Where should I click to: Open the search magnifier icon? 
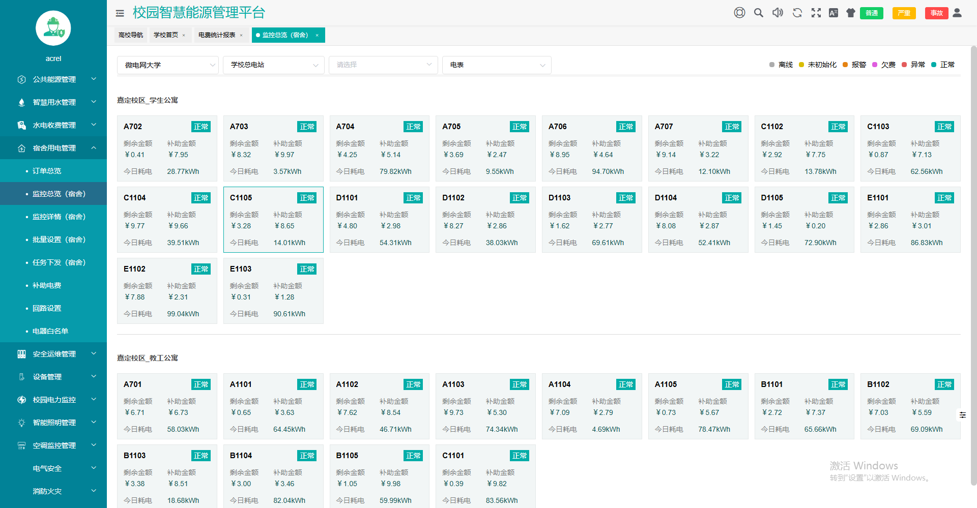[758, 13]
